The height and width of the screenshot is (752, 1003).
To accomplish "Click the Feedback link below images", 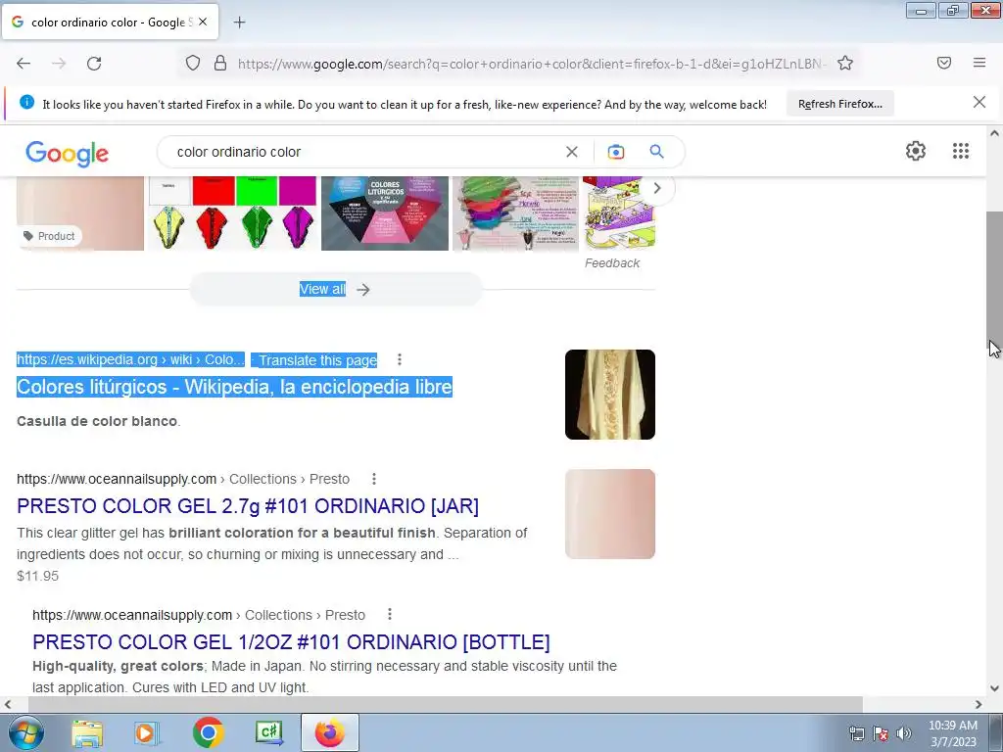I will pyautogui.click(x=612, y=262).
